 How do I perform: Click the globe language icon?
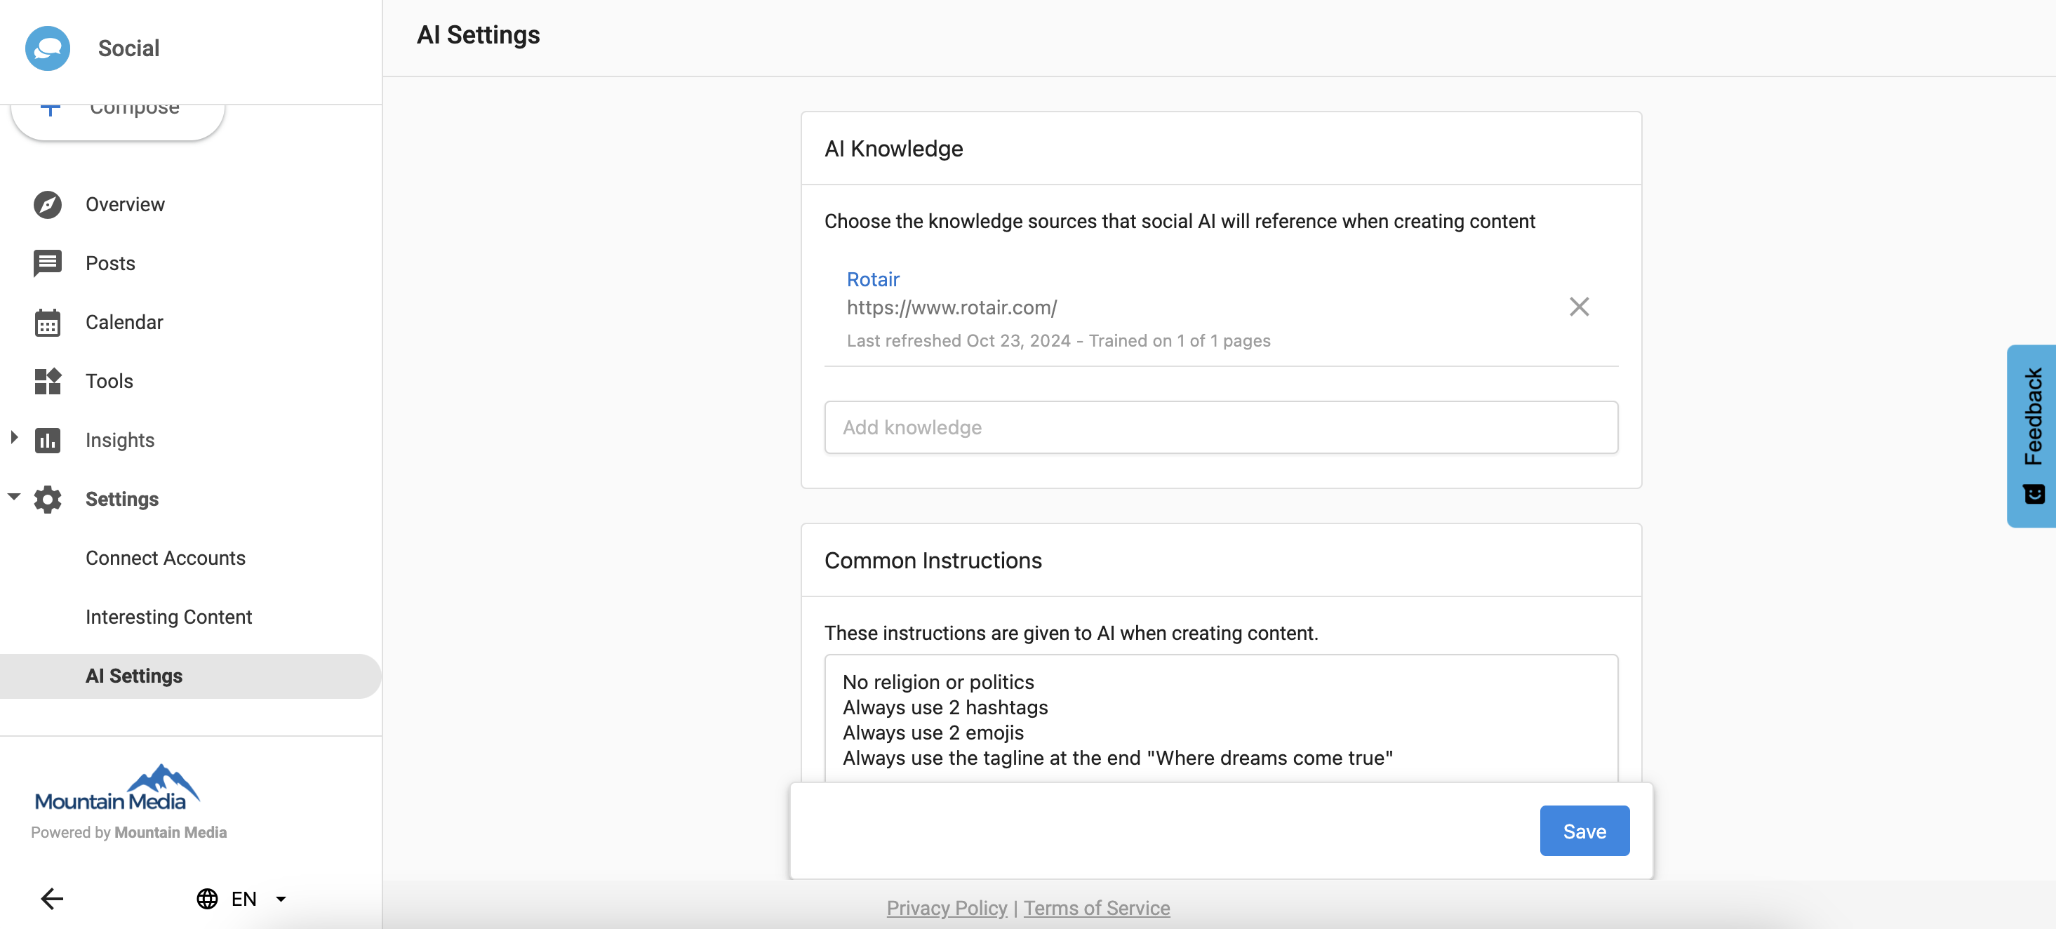click(208, 899)
